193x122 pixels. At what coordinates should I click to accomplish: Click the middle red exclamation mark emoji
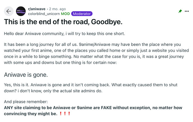[x=65, y=114]
